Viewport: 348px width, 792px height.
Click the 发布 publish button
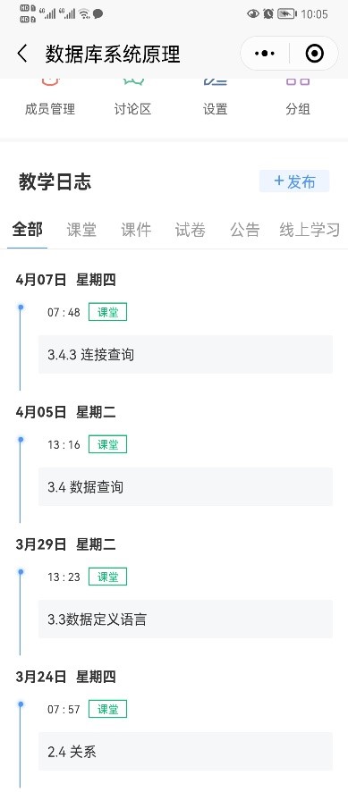click(294, 181)
